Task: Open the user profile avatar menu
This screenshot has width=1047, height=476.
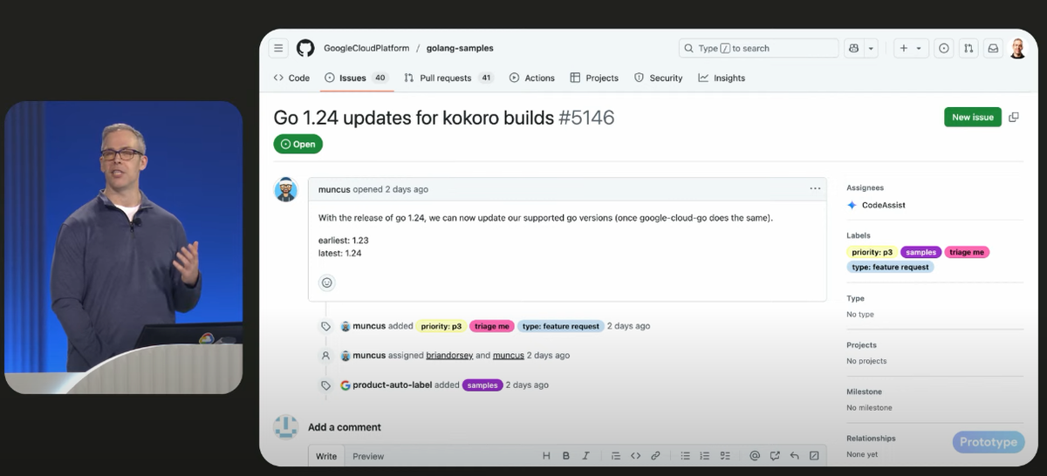Action: pos(1018,49)
